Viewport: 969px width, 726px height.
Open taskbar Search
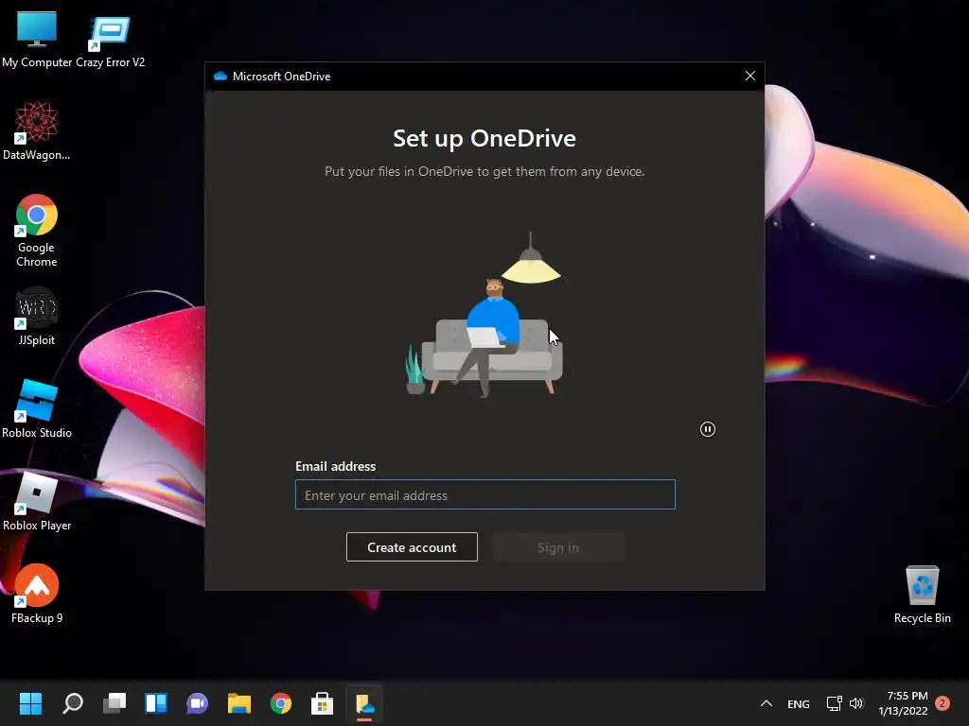coord(72,703)
